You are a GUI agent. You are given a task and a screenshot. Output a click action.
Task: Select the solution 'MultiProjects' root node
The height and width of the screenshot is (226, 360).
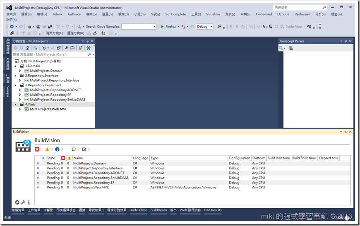click(41, 61)
